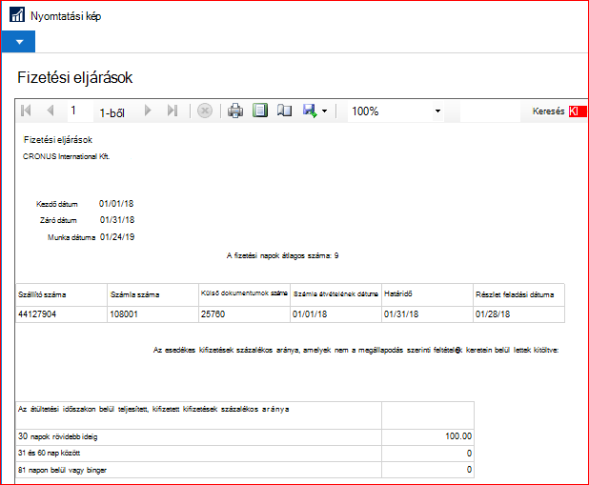Go to previous page arrow
The width and height of the screenshot is (589, 485).
(51, 111)
